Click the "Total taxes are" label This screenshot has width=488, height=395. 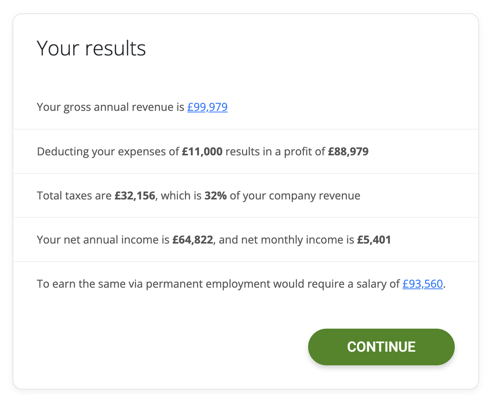pos(74,196)
